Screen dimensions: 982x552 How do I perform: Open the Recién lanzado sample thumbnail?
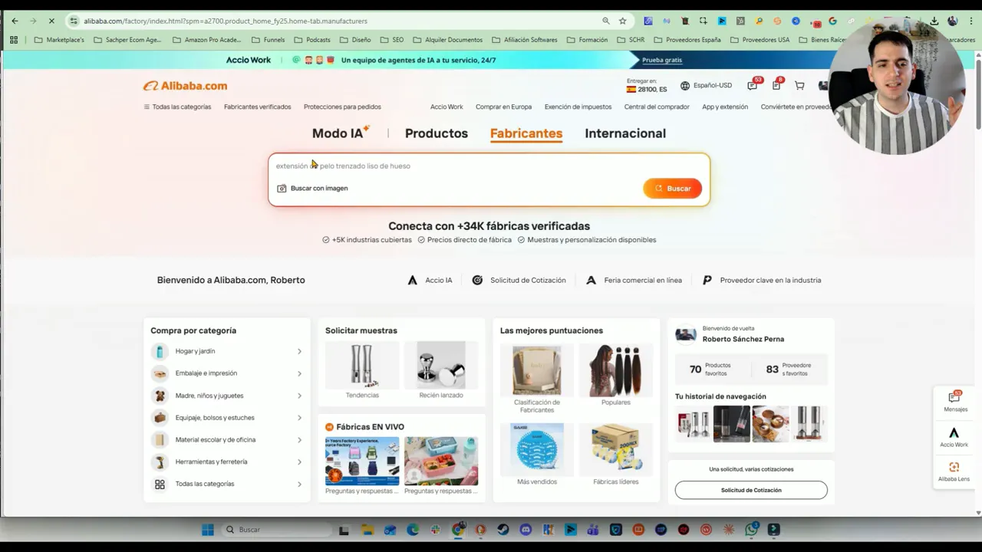click(x=441, y=365)
